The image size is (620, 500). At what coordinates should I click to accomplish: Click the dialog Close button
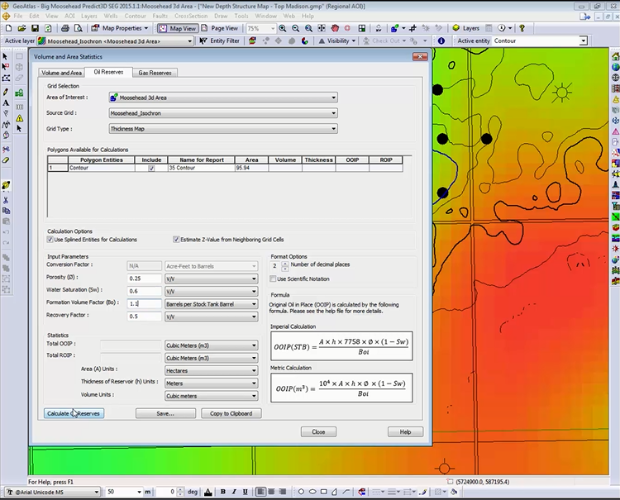point(319,431)
